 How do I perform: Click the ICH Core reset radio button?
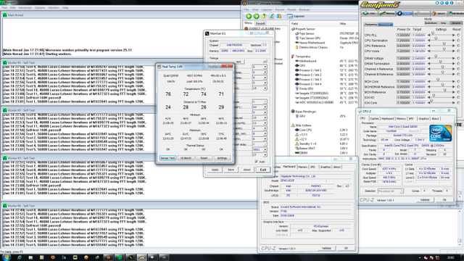tap(458, 103)
